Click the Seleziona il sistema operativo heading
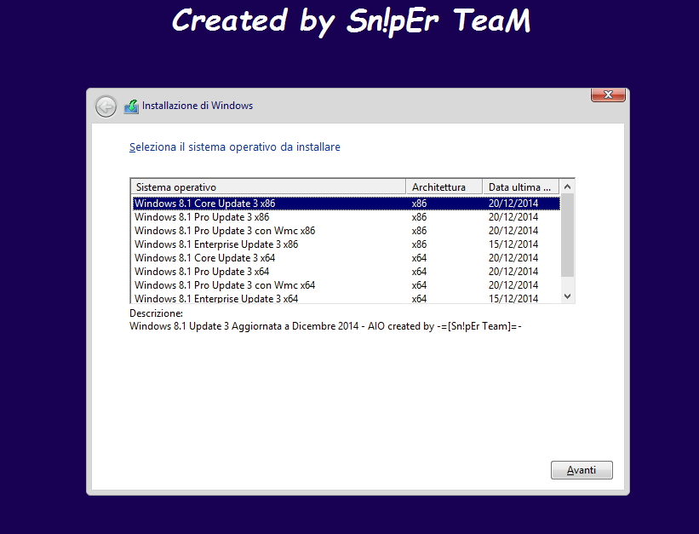The image size is (699, 534). pyautogui.click(x=235, y=147)
